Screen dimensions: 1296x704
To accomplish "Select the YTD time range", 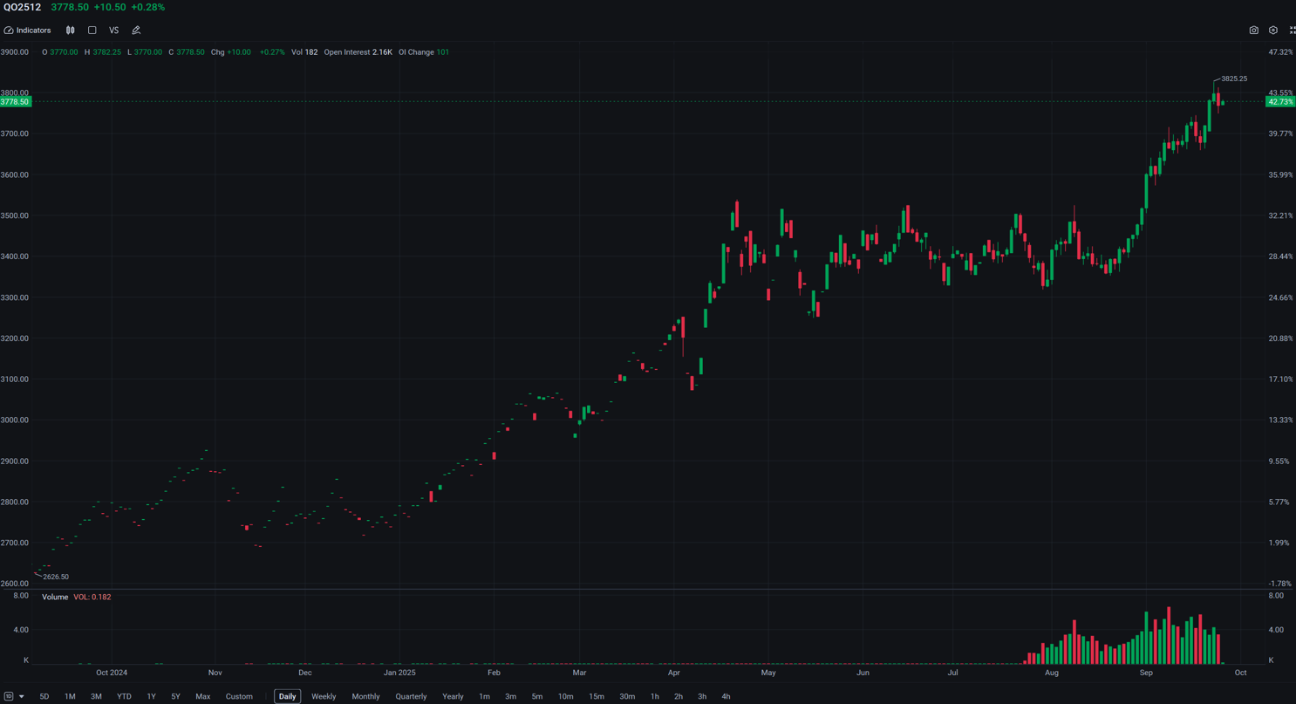I will tap(124, 696).
